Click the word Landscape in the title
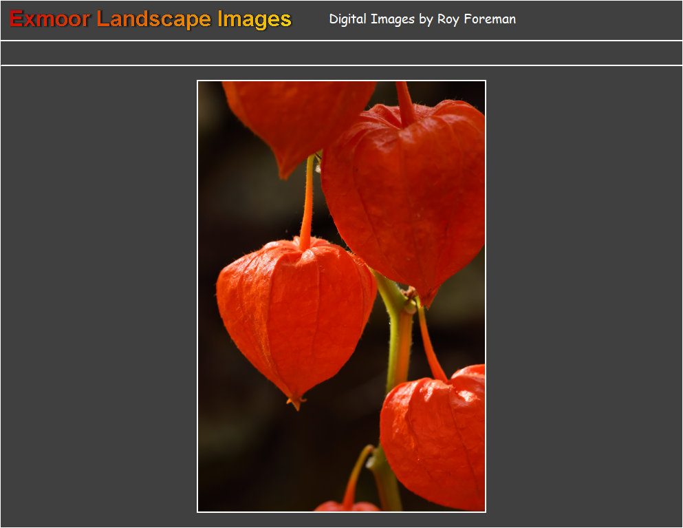 [x=151, y=20]
